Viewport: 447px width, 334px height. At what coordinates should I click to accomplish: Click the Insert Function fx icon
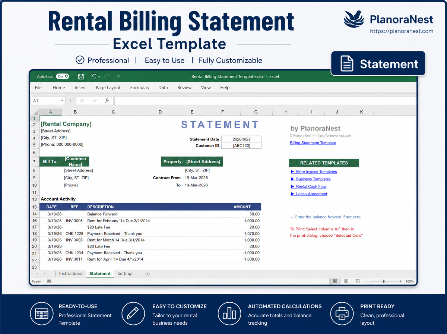point(107,101)
